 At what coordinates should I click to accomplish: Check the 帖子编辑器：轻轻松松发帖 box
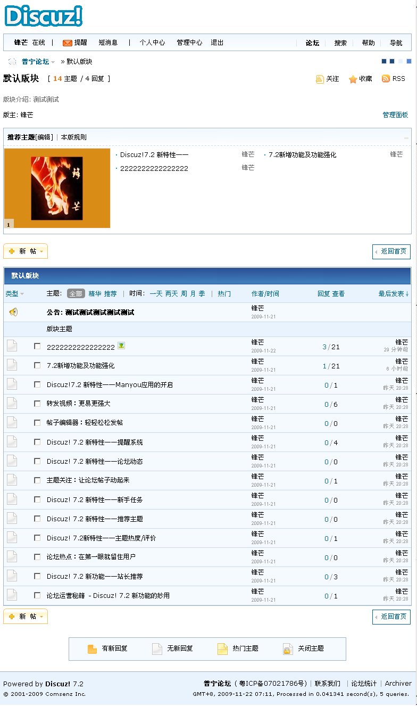tap(37, 423)
